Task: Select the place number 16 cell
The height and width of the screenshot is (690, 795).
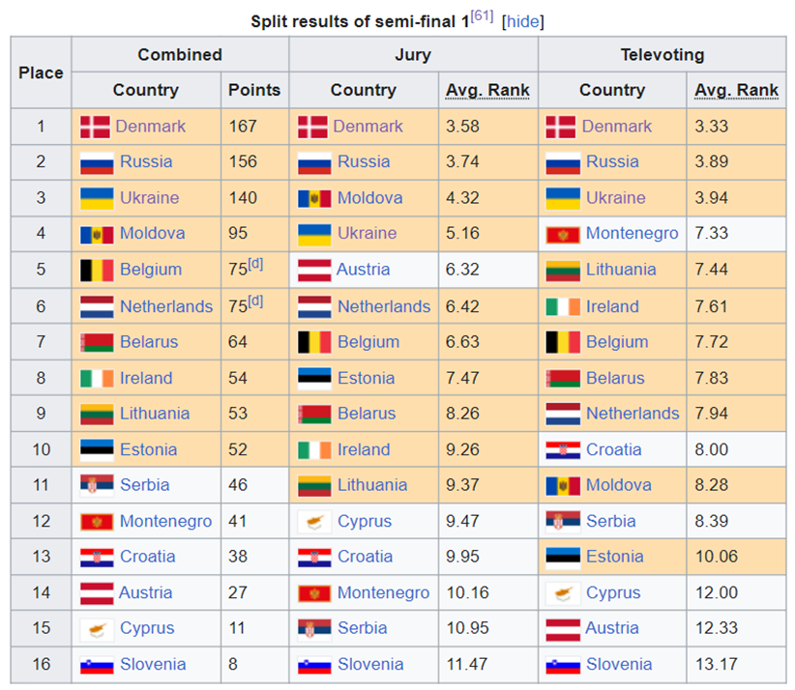Action: tap(41, 665)
